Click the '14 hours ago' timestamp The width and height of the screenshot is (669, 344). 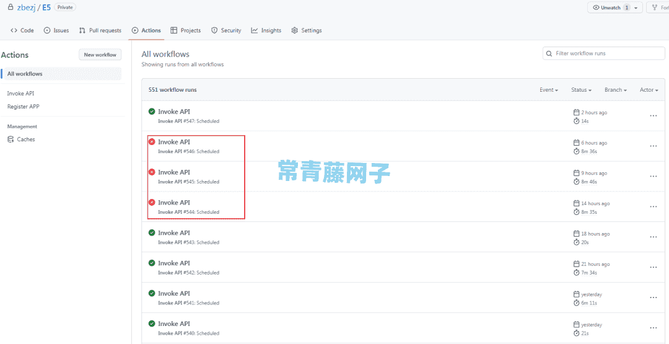(x=595, y=203)
